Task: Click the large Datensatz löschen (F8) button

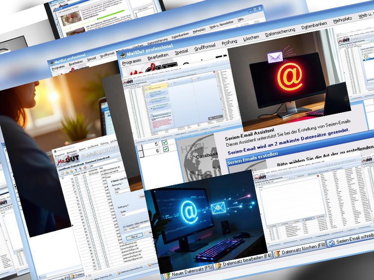Action: tap(300, 249)
